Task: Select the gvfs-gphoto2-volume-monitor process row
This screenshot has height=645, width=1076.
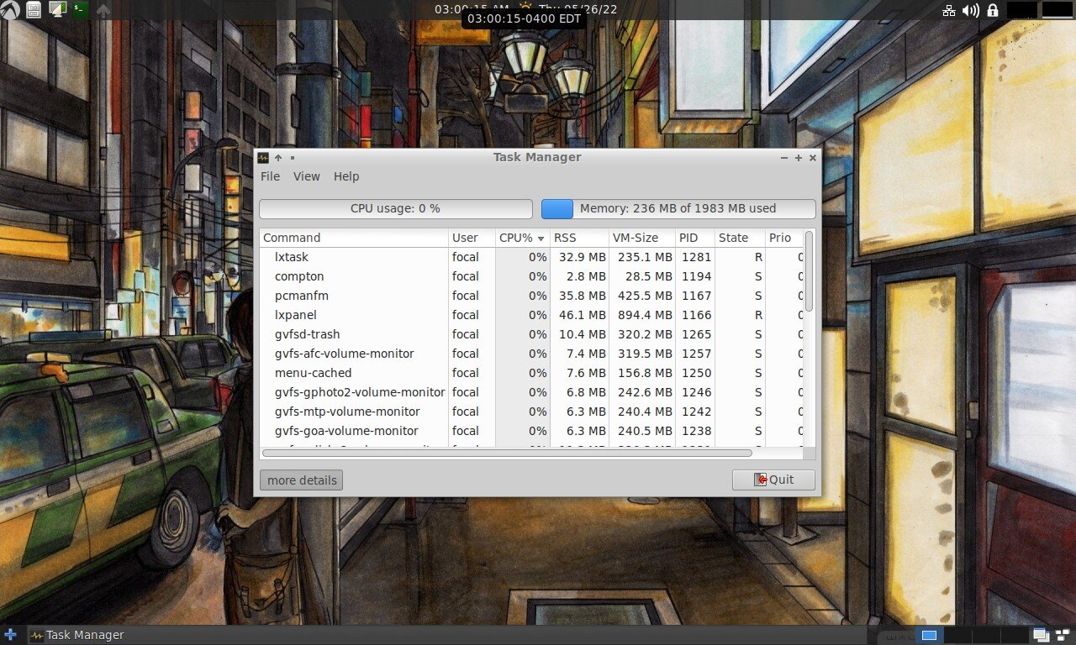Action: pos(531,392)
